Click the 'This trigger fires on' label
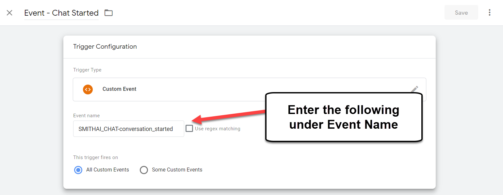 [x=95, y=157]
